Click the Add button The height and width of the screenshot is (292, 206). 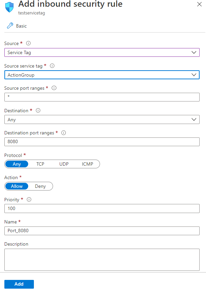(x=19, y=284)
